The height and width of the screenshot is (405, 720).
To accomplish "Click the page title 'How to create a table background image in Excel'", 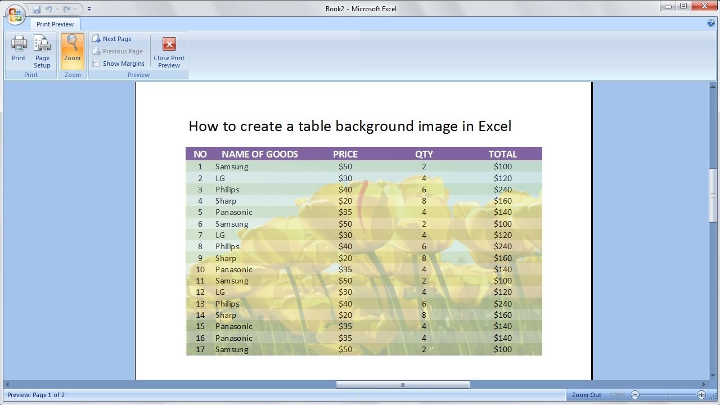I will point(350,126).
